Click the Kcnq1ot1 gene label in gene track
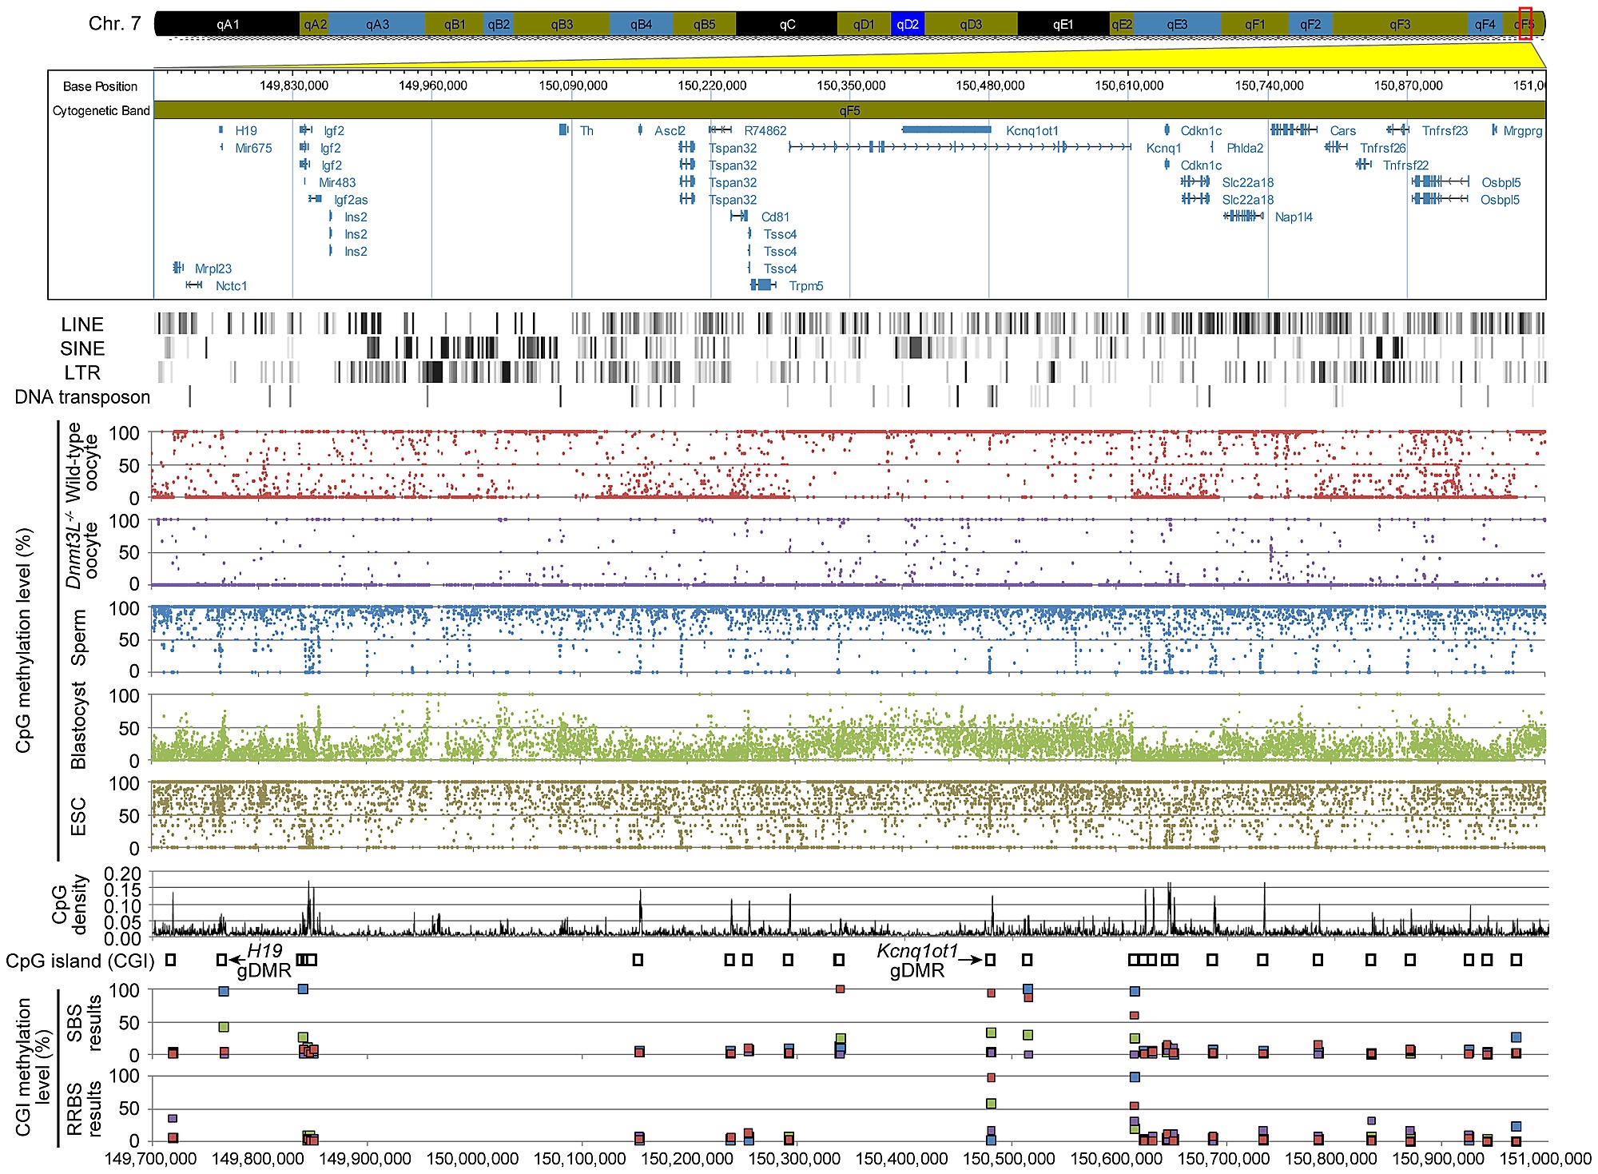Viewport: 1598px width, 1174px height. tap(1032, 130)
